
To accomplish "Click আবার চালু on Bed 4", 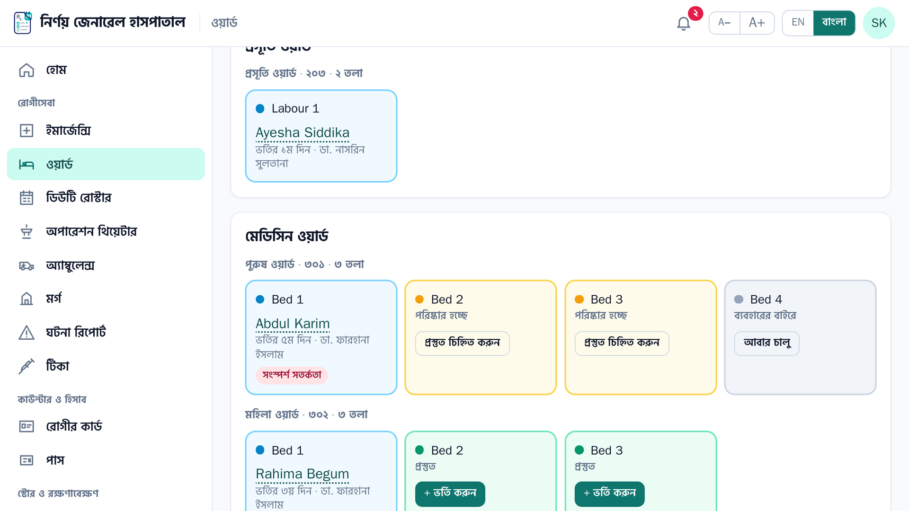I will [x=766, y=343].
